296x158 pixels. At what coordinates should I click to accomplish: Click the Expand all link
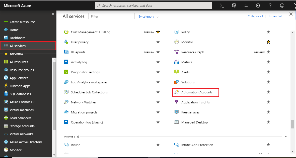pos(275,17)
